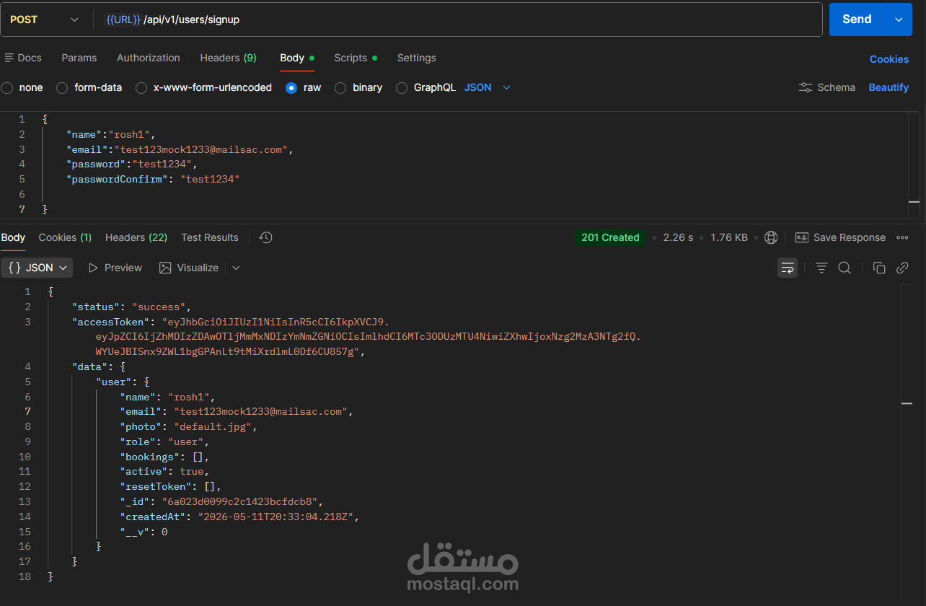Click the response "role" line
The height and width of the screenshot is (606, 926).
164,442
